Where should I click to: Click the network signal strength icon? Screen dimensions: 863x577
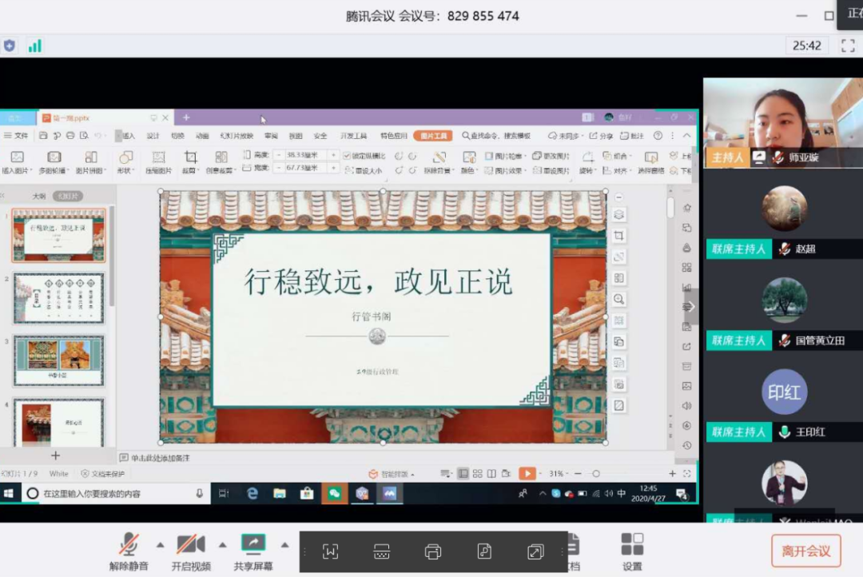[34, 46]
